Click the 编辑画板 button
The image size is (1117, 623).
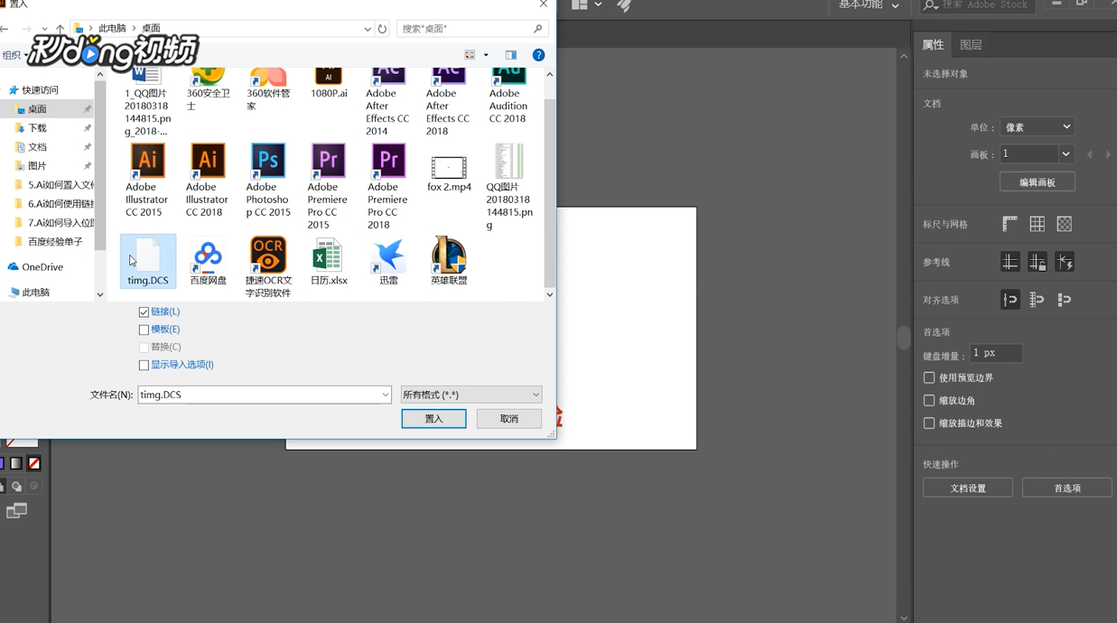1037,182
